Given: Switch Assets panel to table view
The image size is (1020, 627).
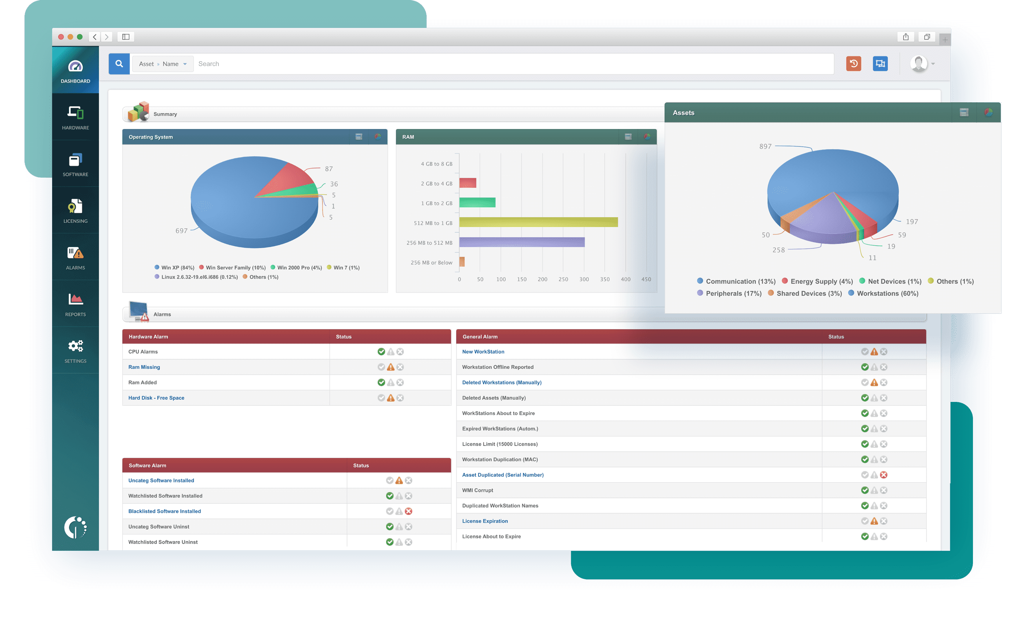Looking at the screenshot, I should tap(965, 112).
